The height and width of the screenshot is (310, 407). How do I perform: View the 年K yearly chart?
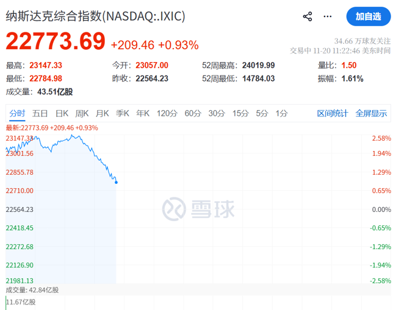pyautogui.click(x=143, y=113)
